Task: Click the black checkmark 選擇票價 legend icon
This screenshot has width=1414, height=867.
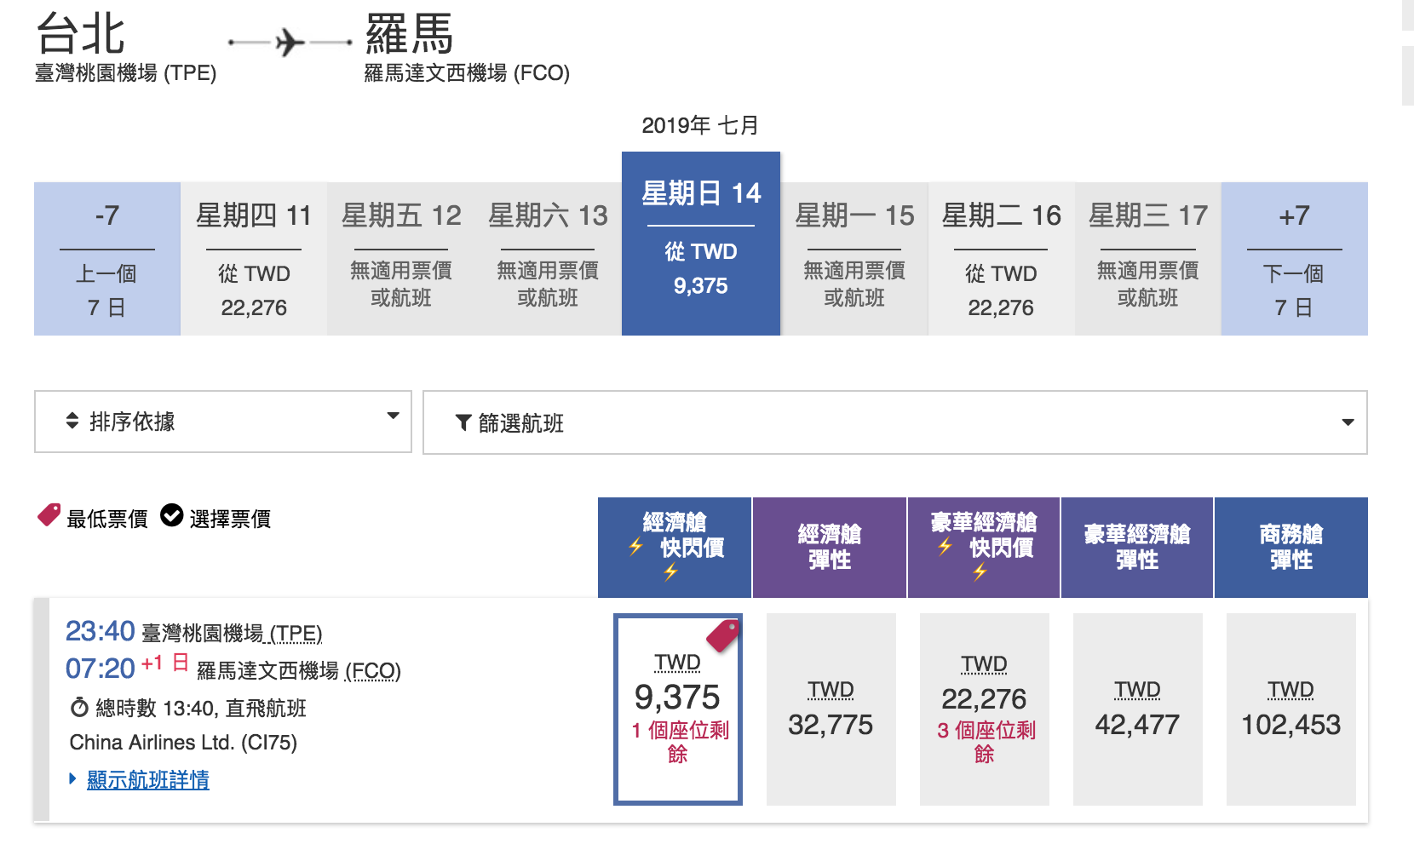Action: tap(172, 515)
